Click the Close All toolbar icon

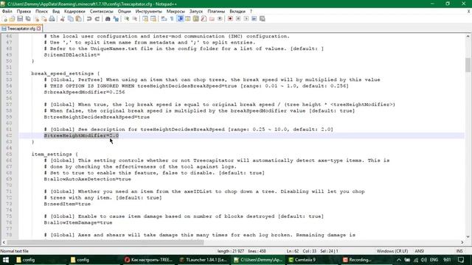44,18
